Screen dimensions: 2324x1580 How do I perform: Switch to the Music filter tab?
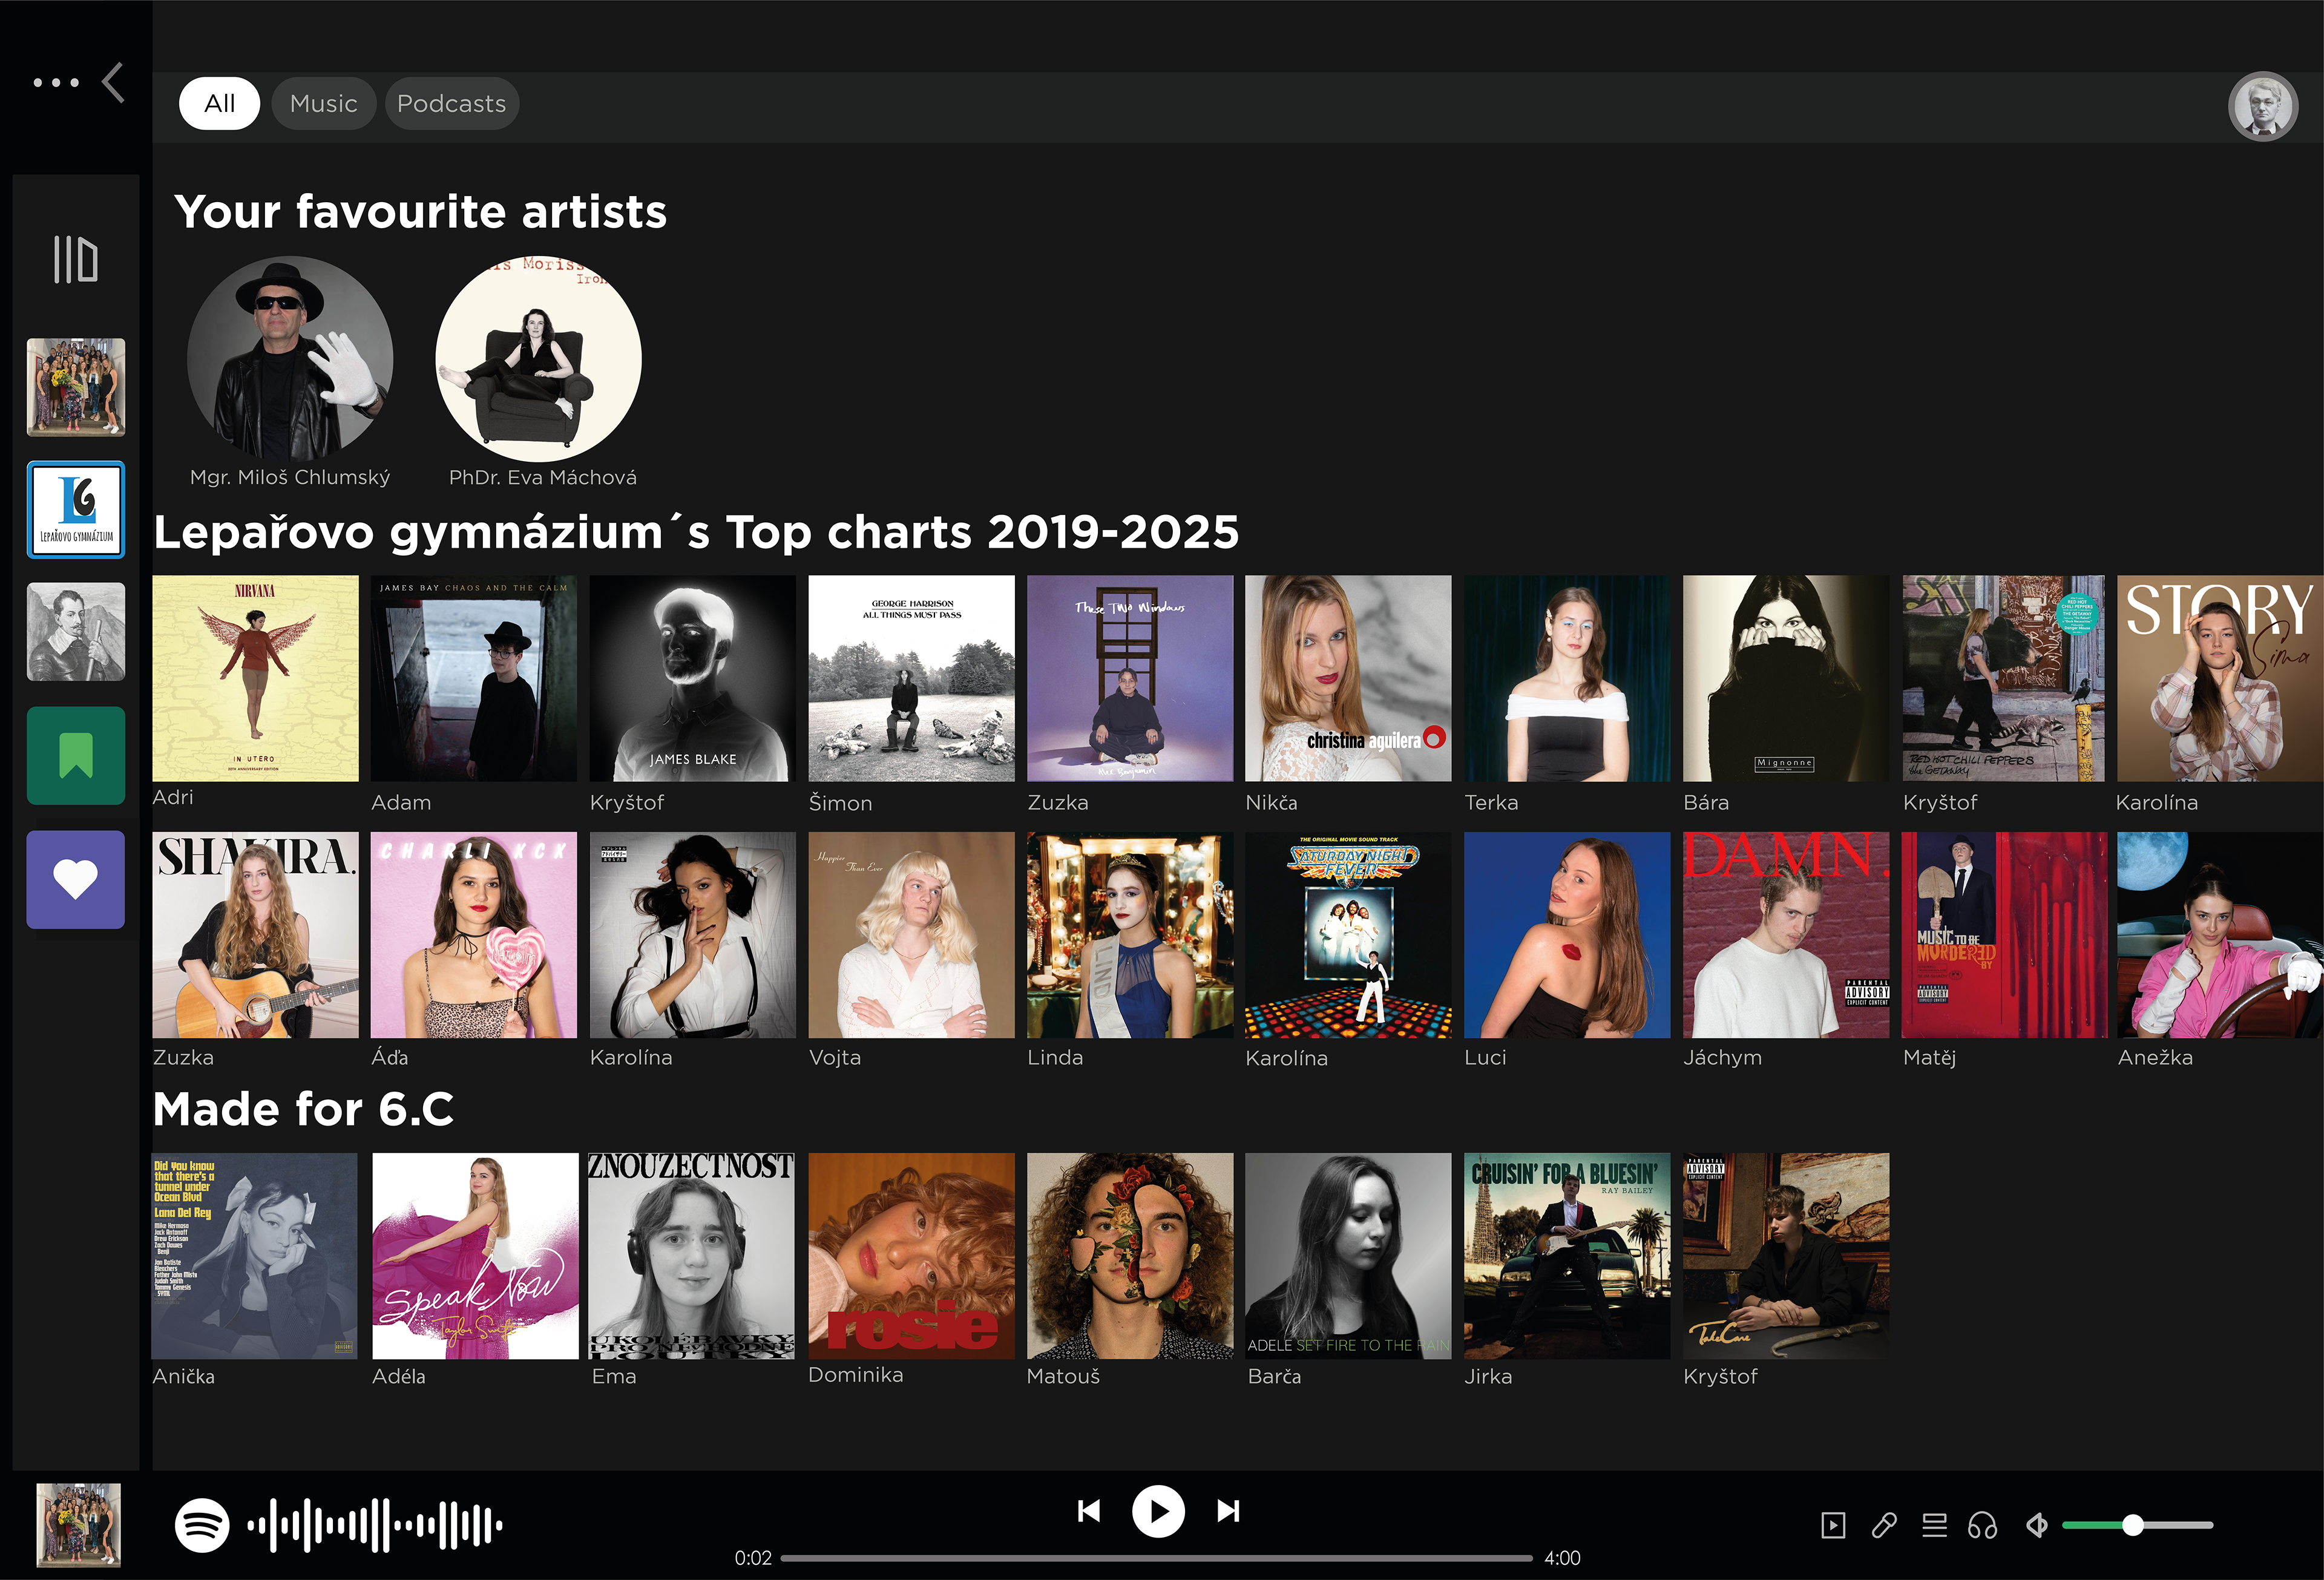coord(323,104)
